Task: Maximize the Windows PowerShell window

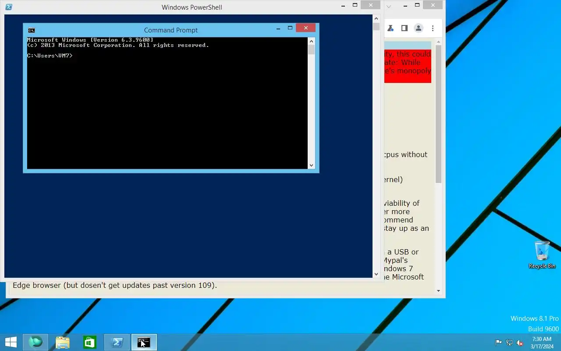Action: pos(355,5)
